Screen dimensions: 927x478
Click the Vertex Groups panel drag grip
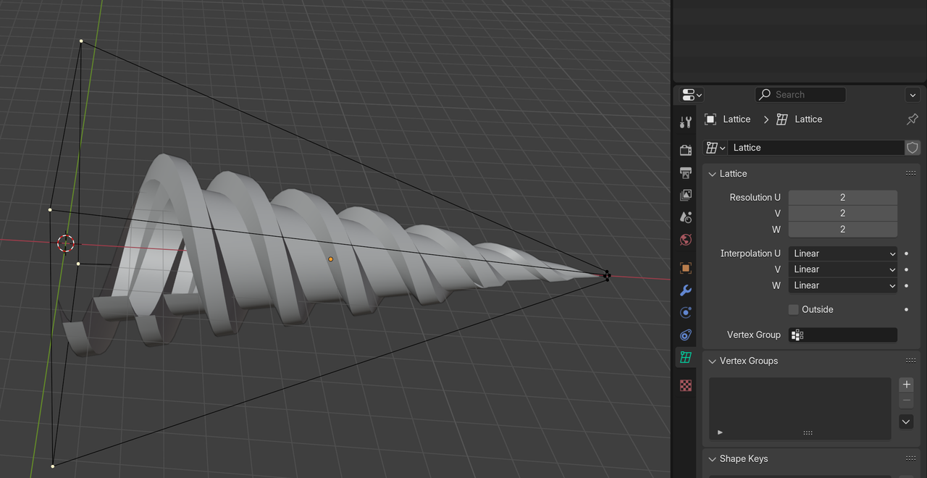click(x=910, y=361)
